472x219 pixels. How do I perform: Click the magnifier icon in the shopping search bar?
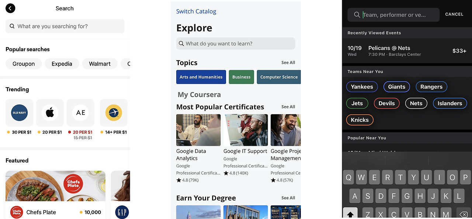tap(12, 26)
